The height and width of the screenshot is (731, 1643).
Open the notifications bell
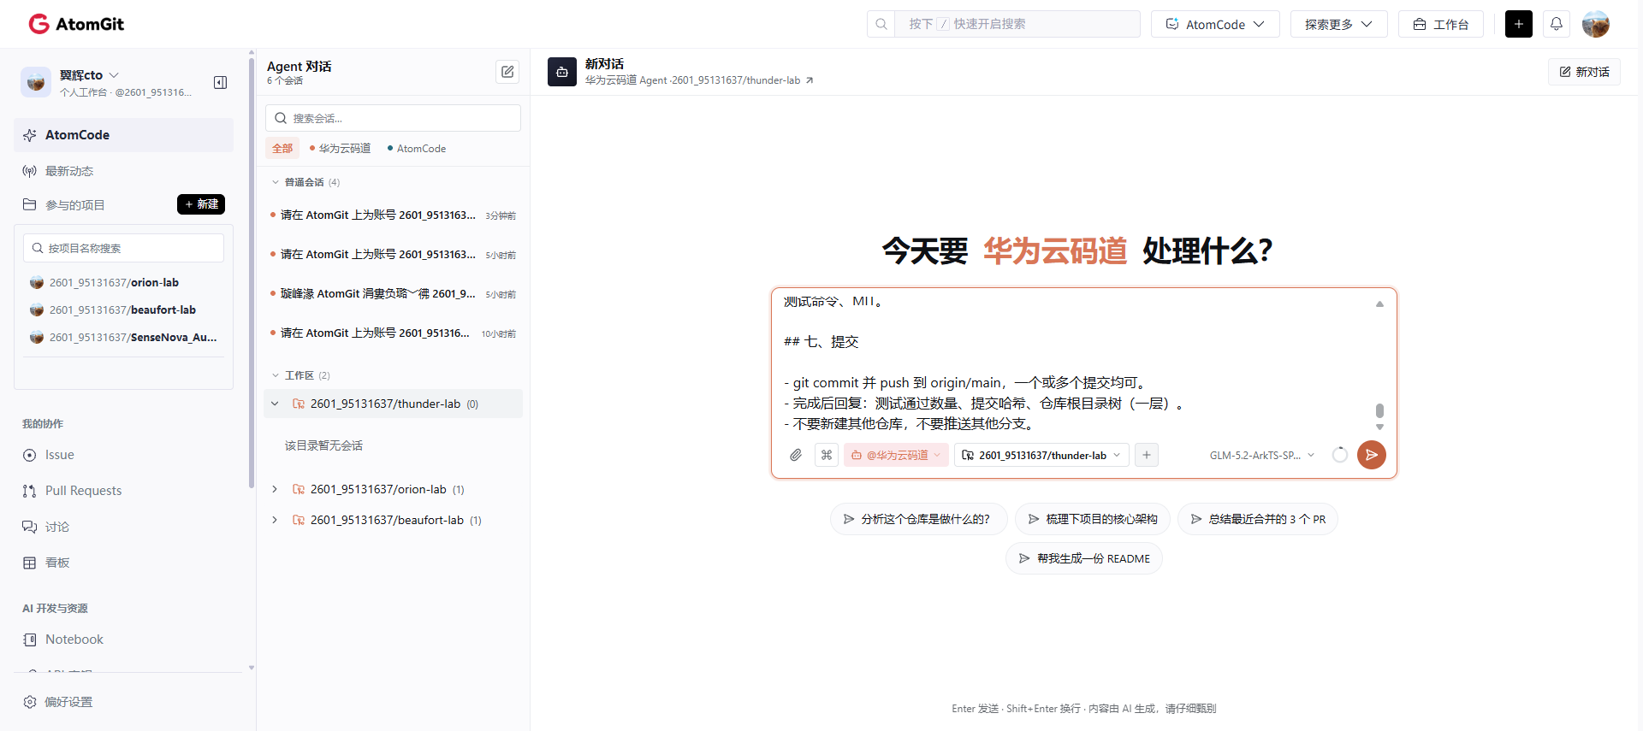(1556, 24)
